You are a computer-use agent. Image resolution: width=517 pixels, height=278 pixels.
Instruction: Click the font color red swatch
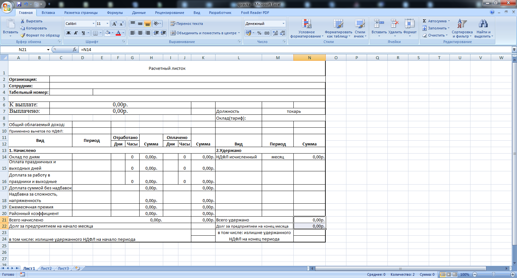(118, 33)
